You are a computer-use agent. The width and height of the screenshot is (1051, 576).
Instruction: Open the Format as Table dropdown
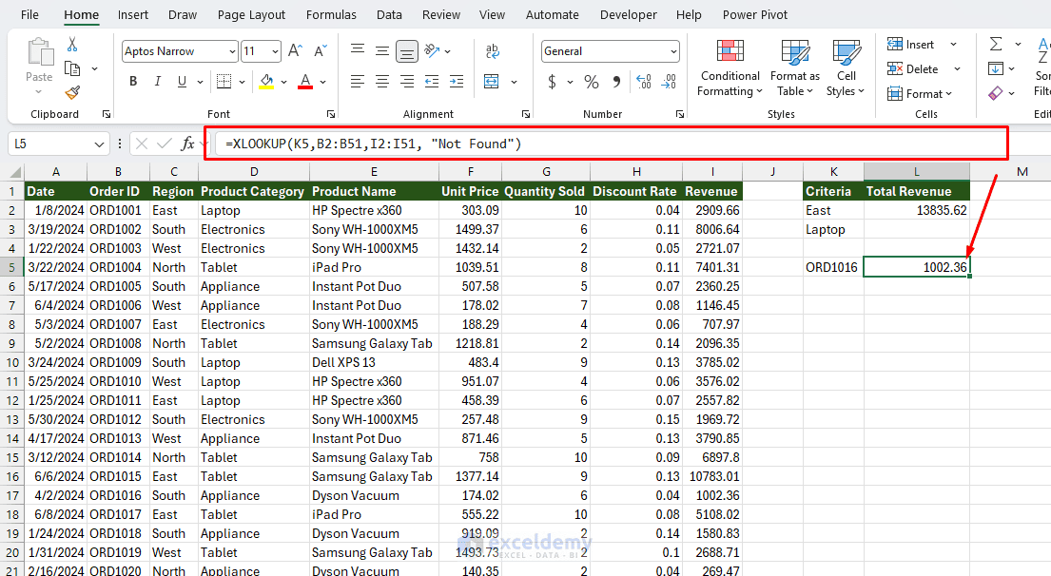tap(794, 68)
